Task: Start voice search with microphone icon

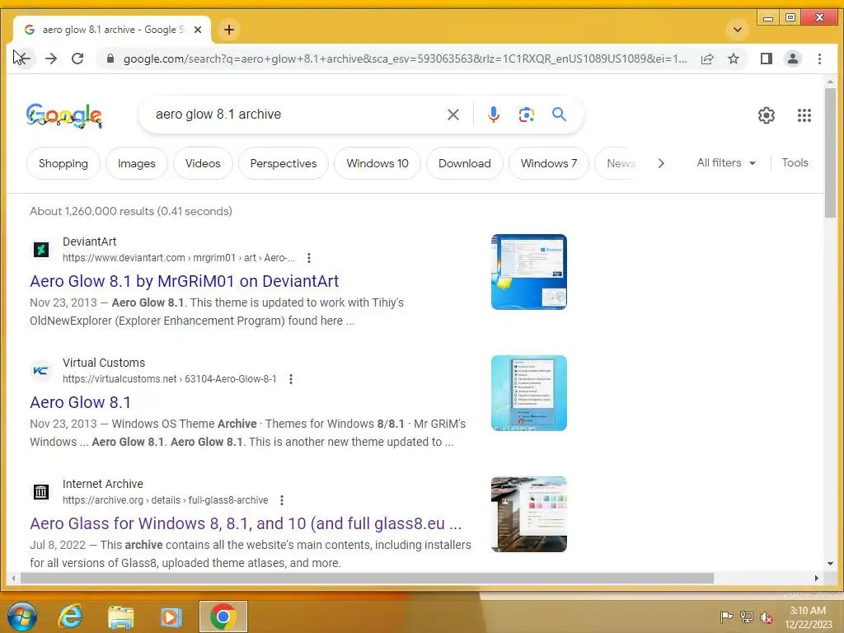Action: 494,114
